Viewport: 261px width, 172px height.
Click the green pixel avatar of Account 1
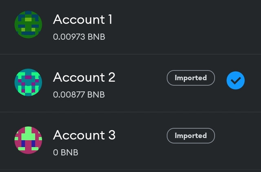pos(28,24)
